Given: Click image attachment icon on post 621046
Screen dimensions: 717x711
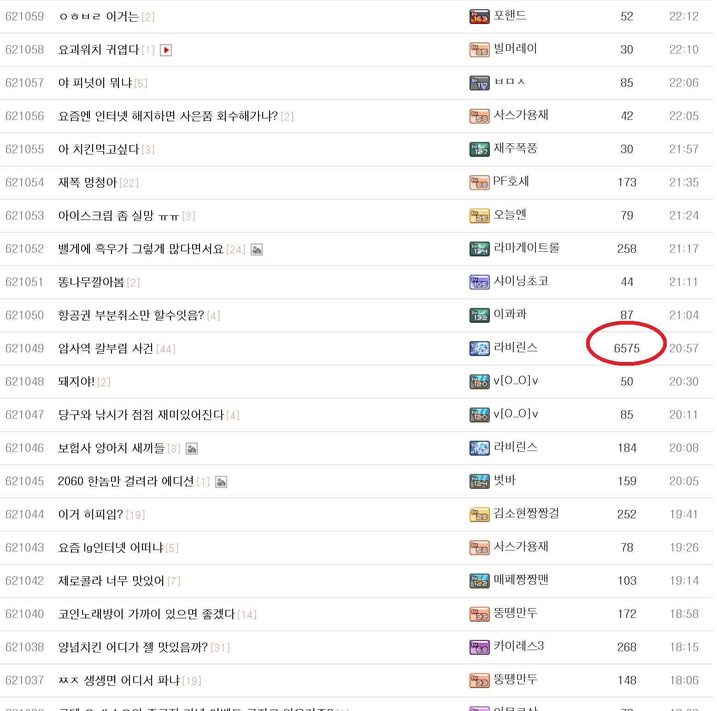Looking at the screenshot, I should (x=192, y=449).
